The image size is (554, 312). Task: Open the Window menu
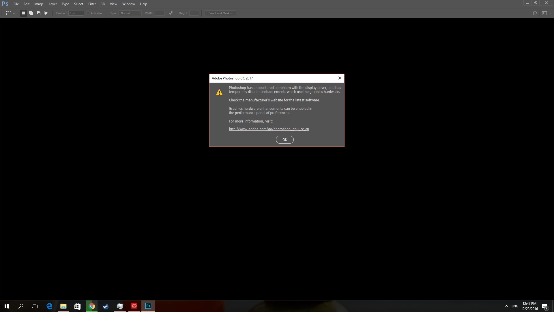tap(128, 4)
